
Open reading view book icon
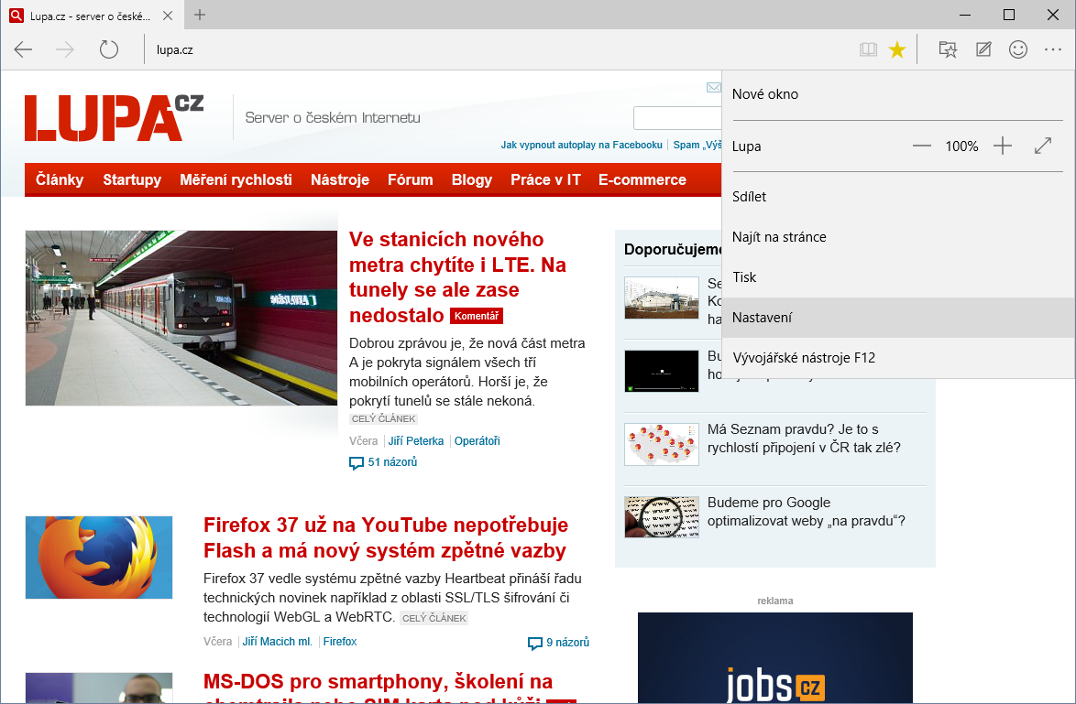click(x=868, y=49)
